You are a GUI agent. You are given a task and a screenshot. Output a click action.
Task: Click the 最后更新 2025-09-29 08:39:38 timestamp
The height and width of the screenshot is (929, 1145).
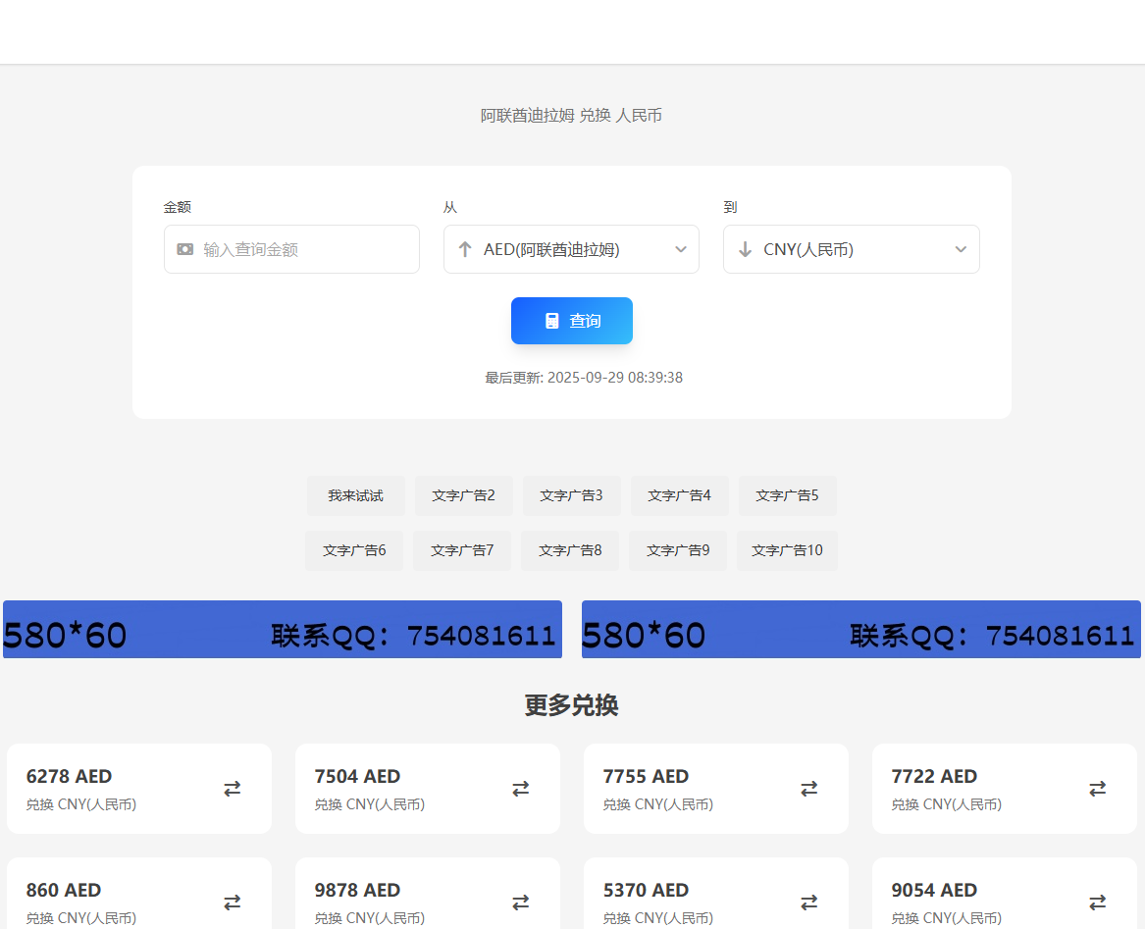click(584, 378)
